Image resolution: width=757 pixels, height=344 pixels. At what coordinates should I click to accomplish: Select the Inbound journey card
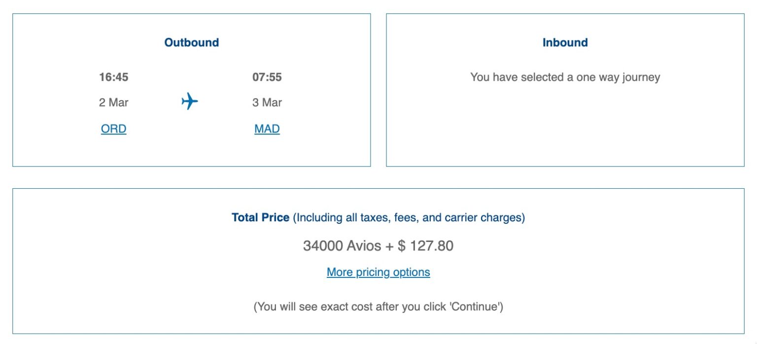click(x=565, y=90)
